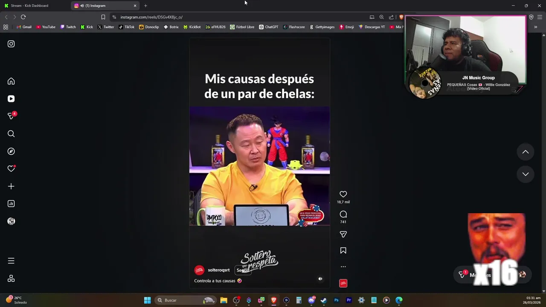Open Gettyimages bookmark

coord(322,27)
